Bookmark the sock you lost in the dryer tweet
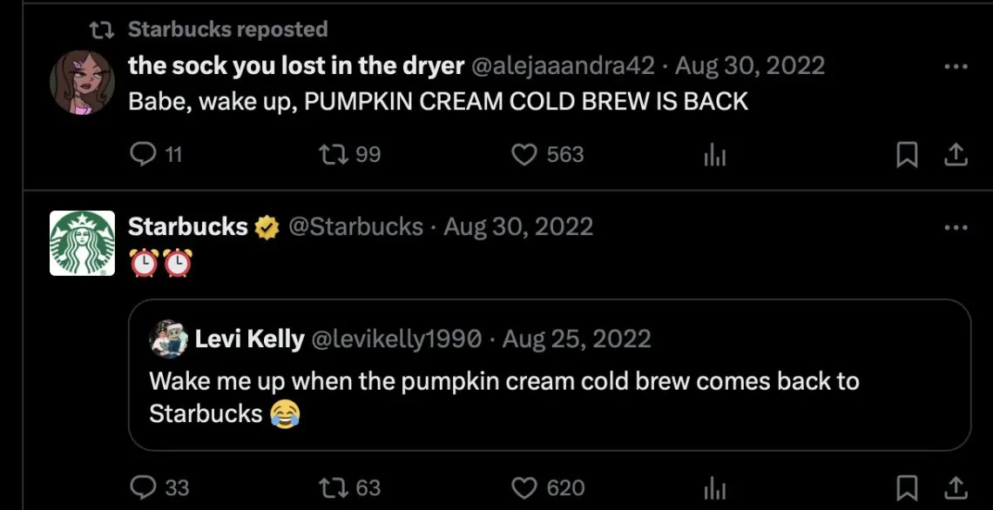Viewport: 993px width, 510px height. click(x=907, y=155)
